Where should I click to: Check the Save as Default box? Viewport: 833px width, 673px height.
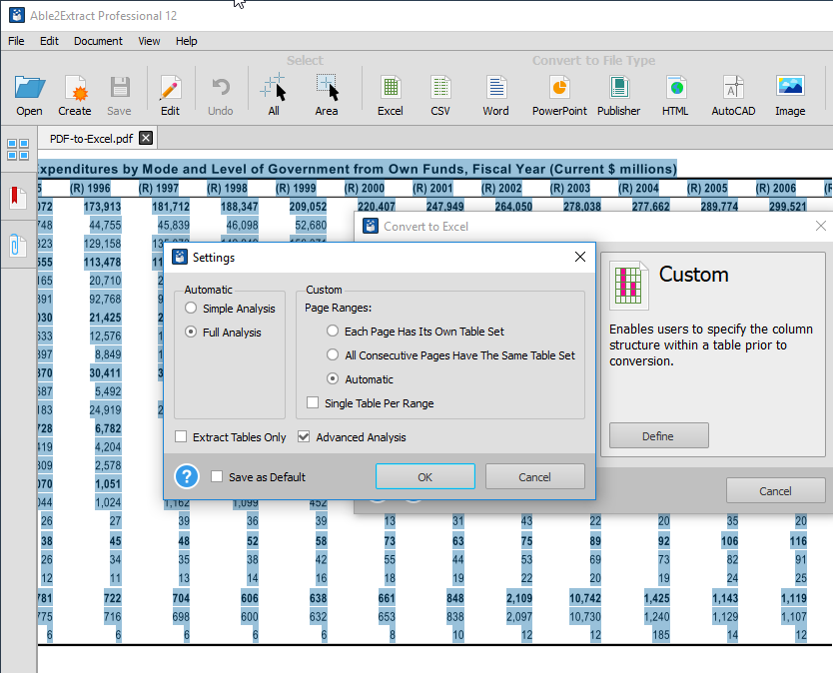click(x=217, y=477)
